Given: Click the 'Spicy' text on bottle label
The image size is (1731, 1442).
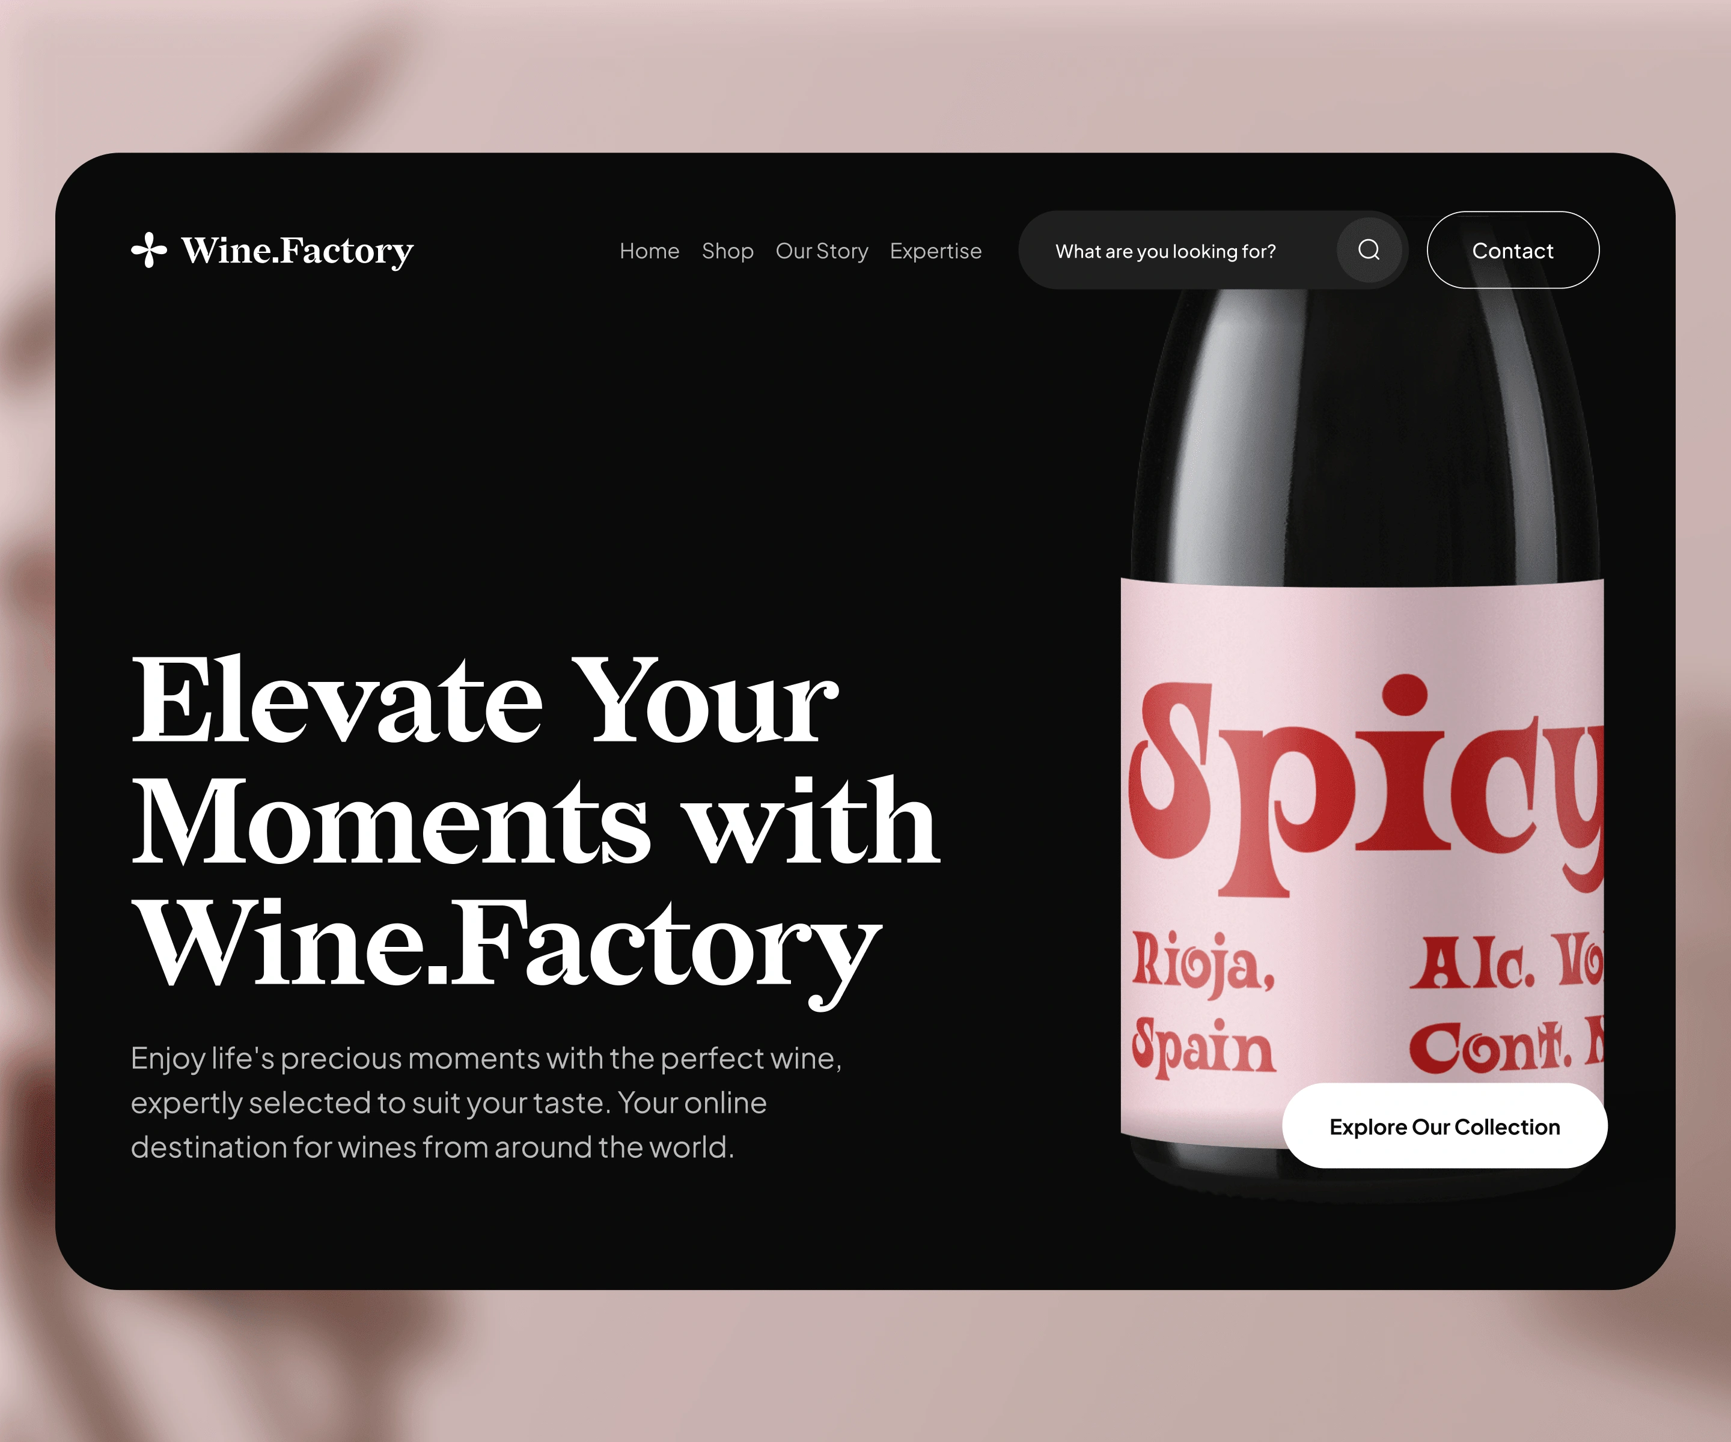Looking at the screenshot, I should [x=1366, y=787].
